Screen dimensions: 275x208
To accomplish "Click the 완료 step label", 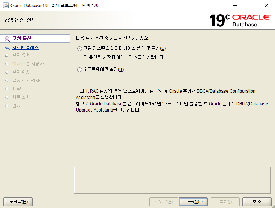I will tap(16, 106).
